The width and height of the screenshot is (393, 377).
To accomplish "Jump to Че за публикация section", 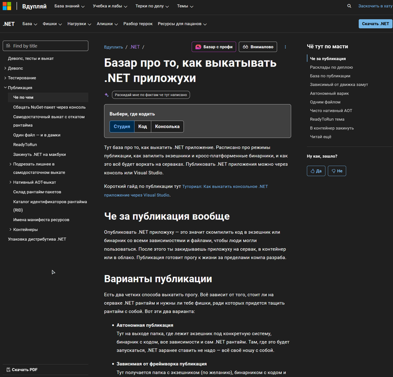I will click(x=328, y=58).
